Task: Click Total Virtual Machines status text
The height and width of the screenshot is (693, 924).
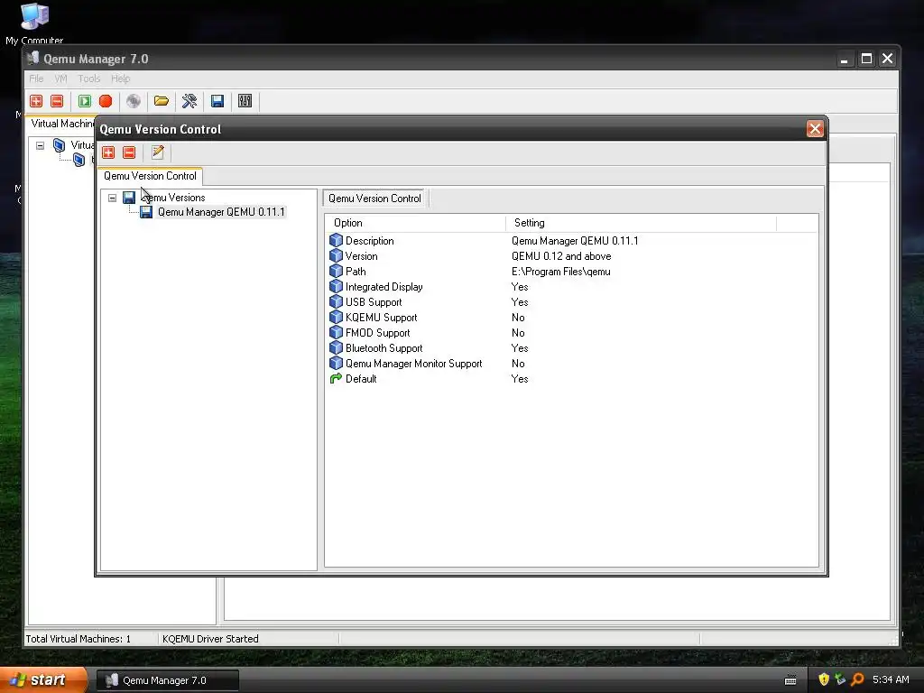Action: click(x=79, y=639)
